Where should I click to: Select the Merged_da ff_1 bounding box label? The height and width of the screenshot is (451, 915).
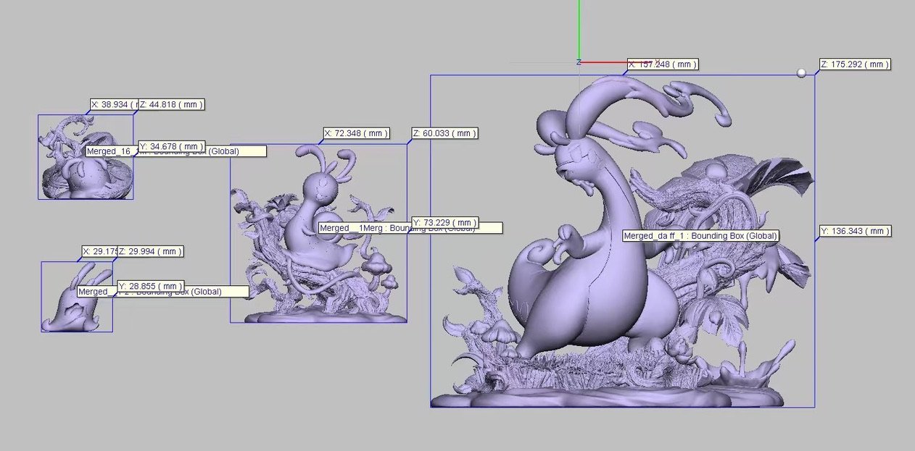tap(701, 236)
